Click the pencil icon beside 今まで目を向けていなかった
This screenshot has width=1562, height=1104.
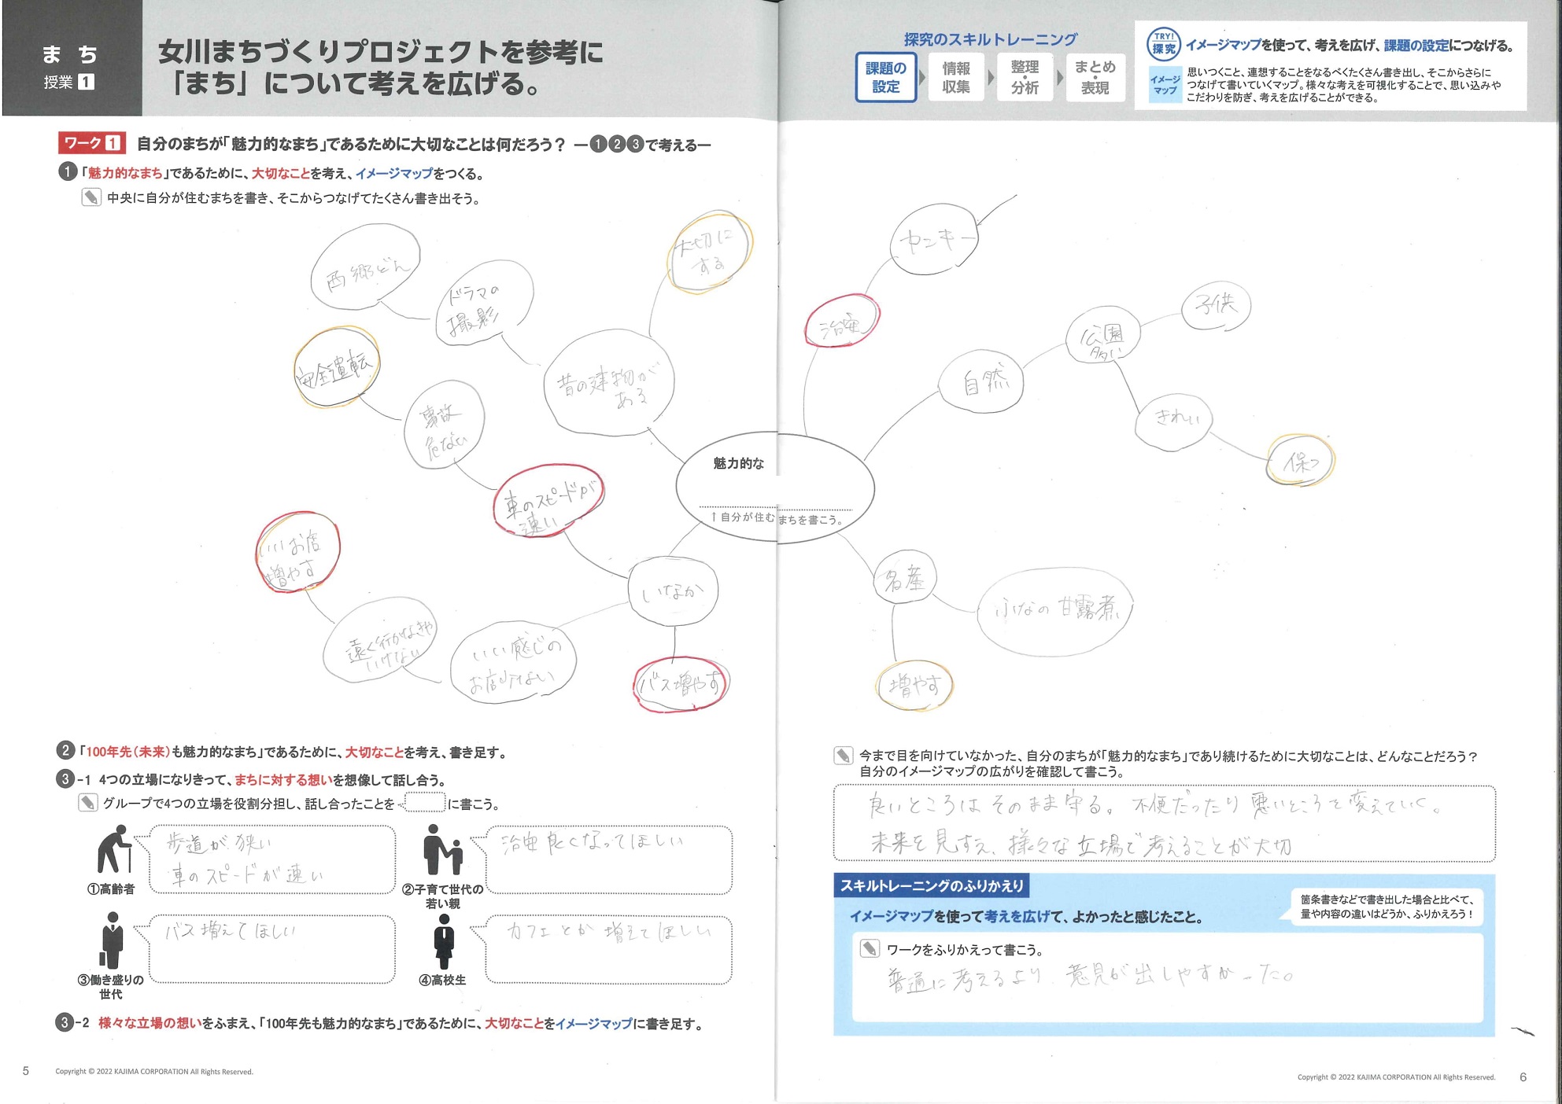tap(843, 756)
